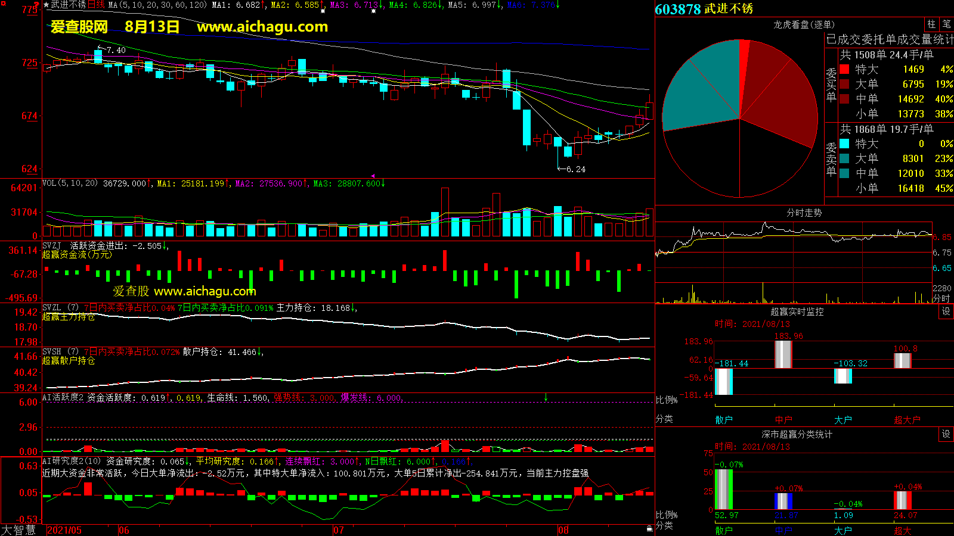954x536 pixels.
Task: Open 设 settings for 深市超赢分类统计 panel
Action: [946, 434]
